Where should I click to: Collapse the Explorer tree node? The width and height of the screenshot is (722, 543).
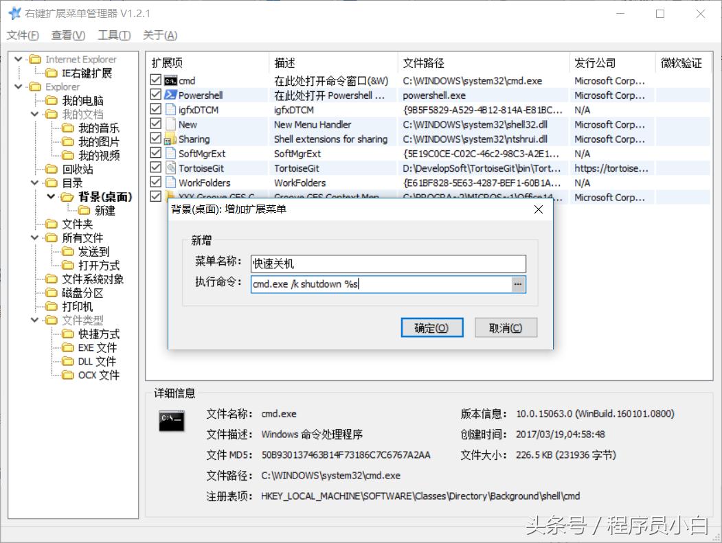17,86
